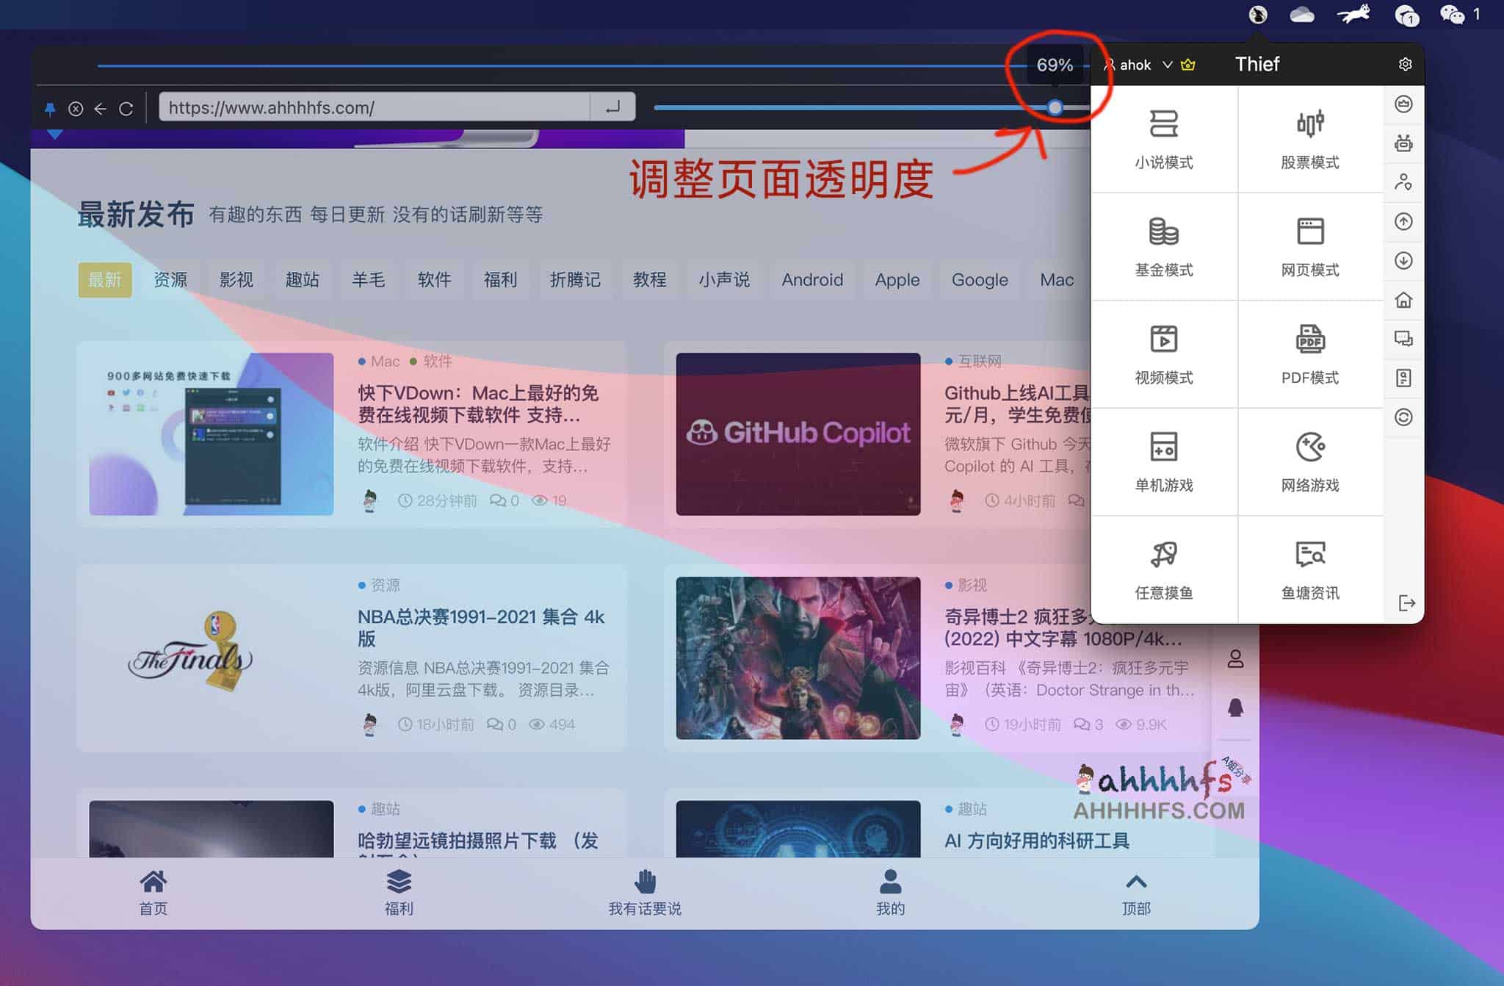This screenshot has height=986, width=1504.
Task: Click the WeChat icon in menu bar
Action: tap(1452, 14)
